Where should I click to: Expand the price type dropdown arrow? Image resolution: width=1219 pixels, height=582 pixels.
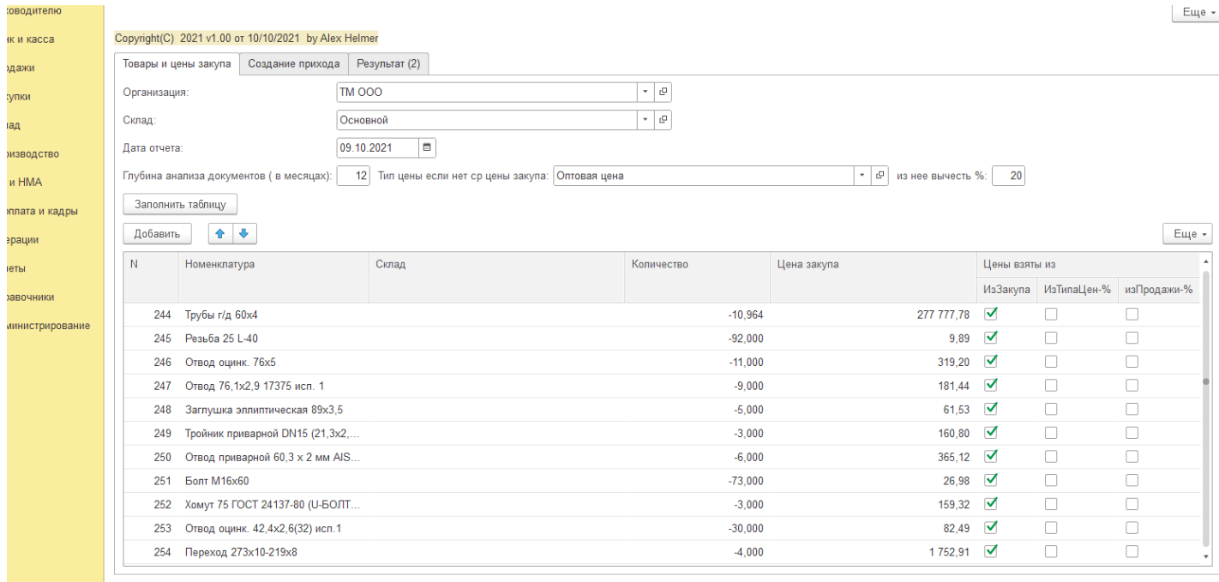862,176
